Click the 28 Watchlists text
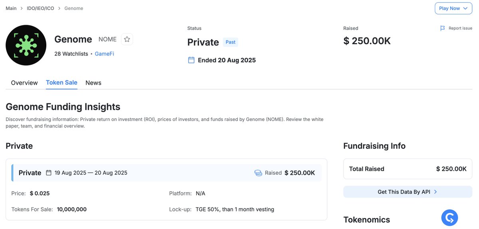 tap(71, 54)
